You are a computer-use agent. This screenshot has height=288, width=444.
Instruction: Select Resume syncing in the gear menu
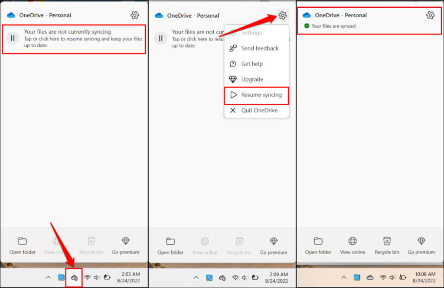click(x=257, y=95)
